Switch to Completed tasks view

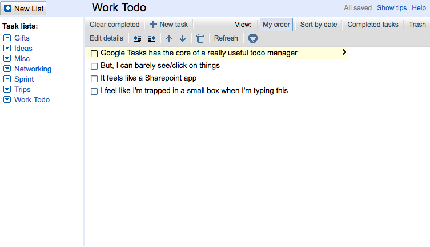coord(373,25)
